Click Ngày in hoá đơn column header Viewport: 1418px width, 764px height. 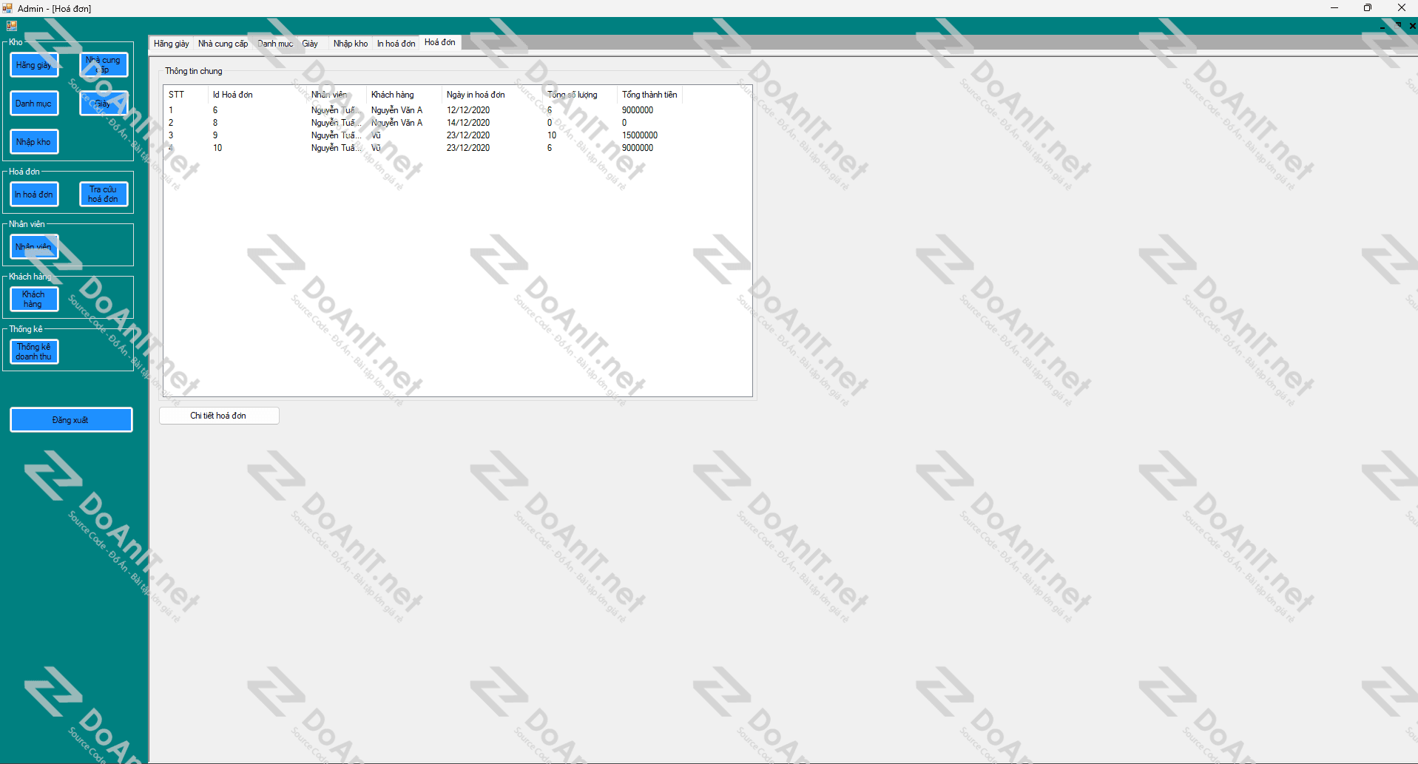(x=493, y=95)
